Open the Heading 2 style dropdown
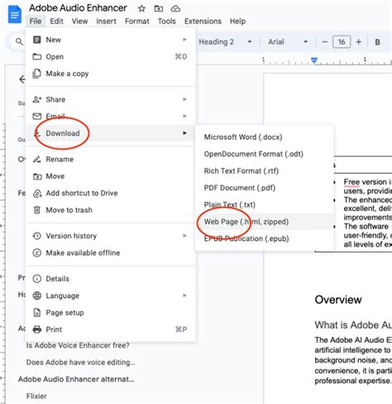 (x=225, y=42)
